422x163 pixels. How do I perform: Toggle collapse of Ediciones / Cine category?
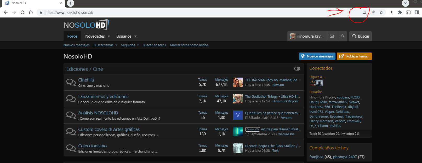click(297, 69)
